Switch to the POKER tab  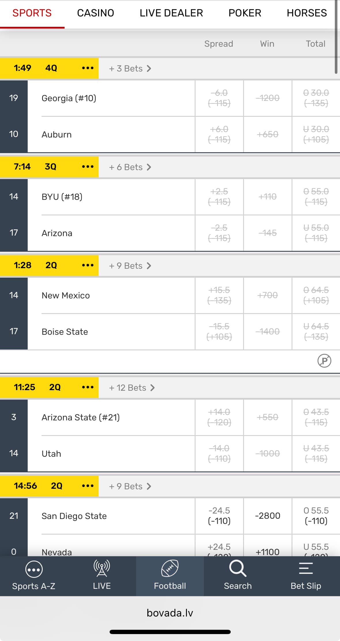point(245,13)
